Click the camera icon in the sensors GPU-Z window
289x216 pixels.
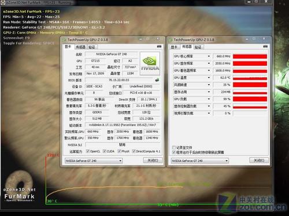pos(265,47)
